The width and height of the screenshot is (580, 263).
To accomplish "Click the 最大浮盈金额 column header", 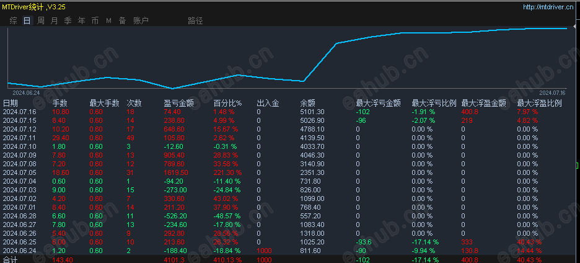I will click(484, 103).
